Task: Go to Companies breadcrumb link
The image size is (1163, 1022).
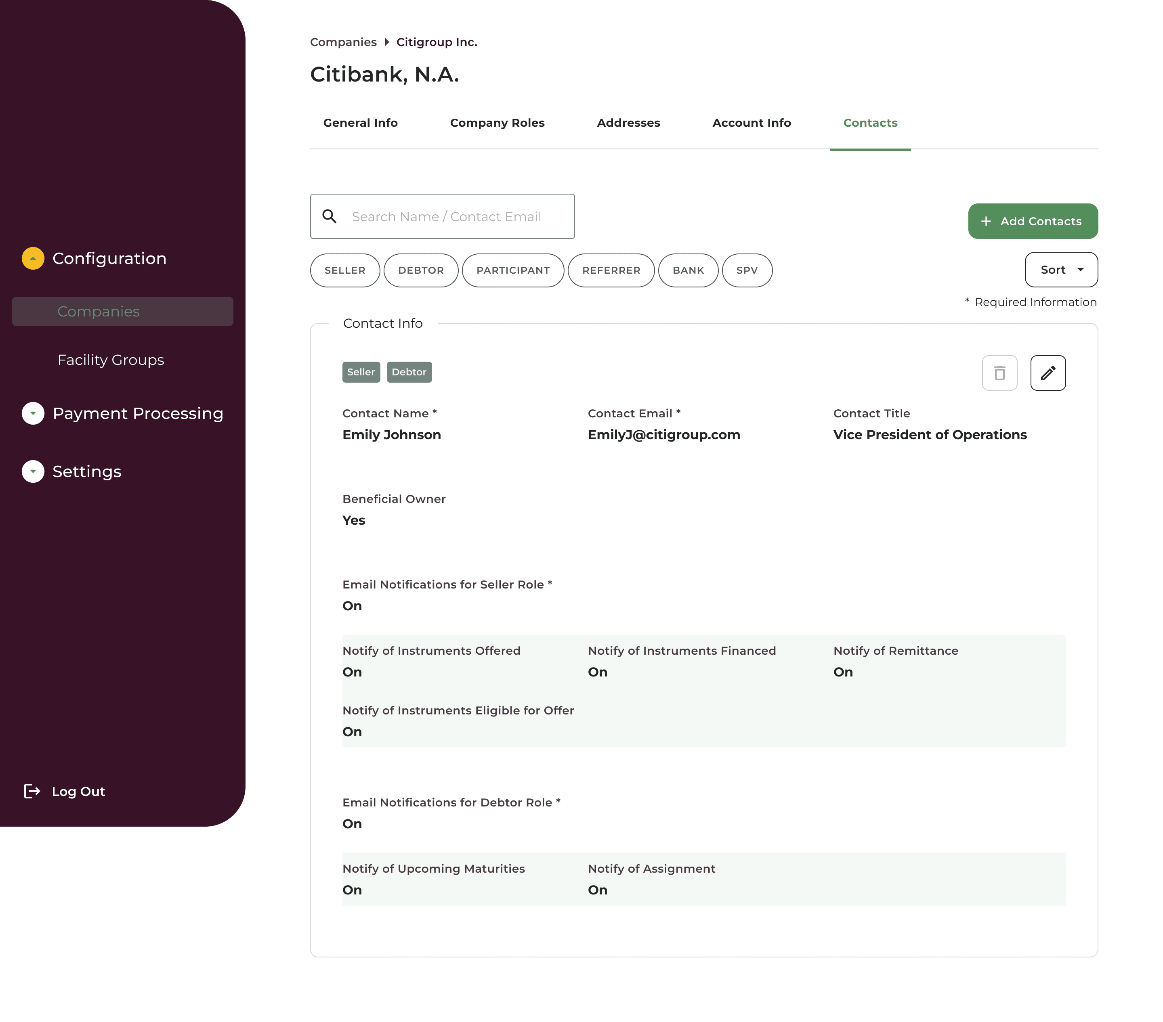Action: 343,42
